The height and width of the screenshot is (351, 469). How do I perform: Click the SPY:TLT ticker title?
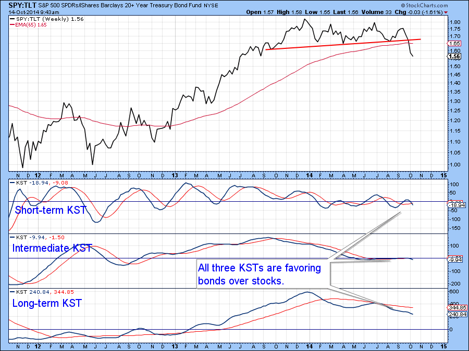click(22, 5)
